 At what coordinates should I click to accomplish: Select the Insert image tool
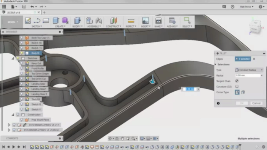pos(146,20)
